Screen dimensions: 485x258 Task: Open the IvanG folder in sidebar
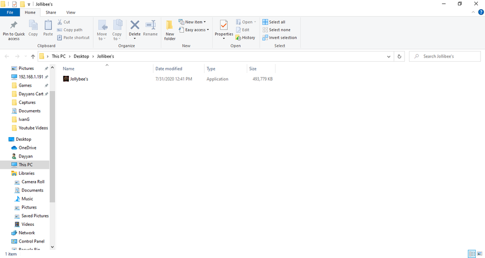coord(24,119)
